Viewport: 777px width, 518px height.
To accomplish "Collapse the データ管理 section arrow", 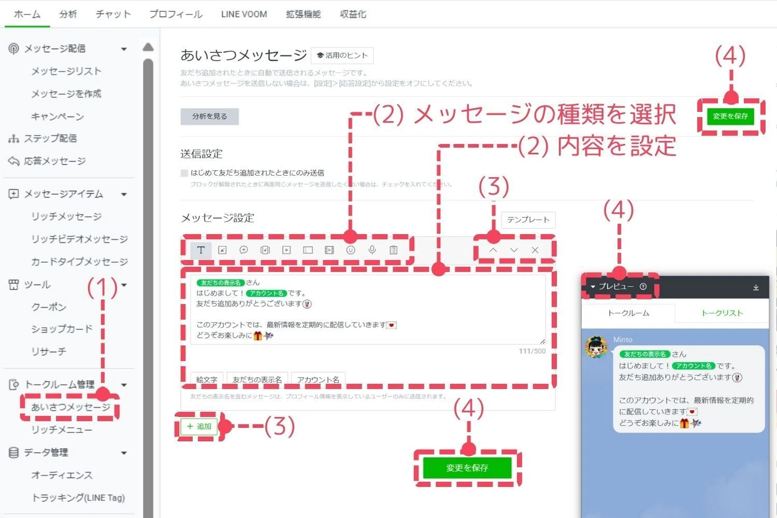I will point(124,453).
